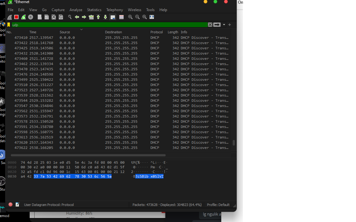356x222 pixels.
Task: Open a capture file from the toolbar
Action: click(40, 17)
